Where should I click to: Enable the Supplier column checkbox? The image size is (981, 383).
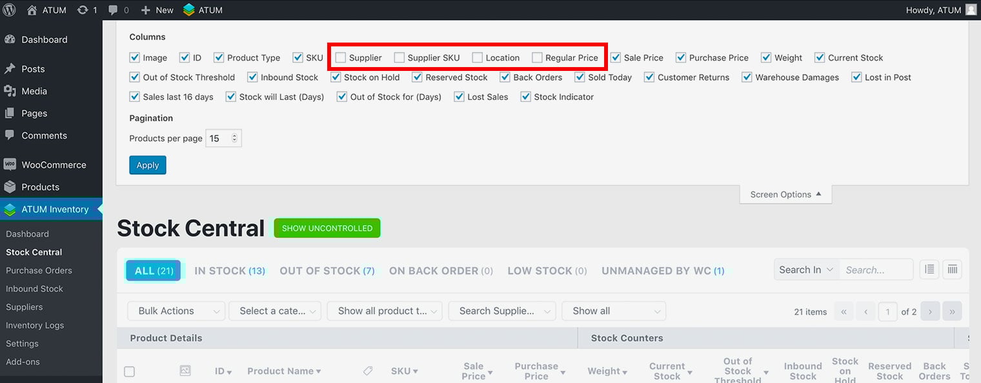(x=341, y=58)
